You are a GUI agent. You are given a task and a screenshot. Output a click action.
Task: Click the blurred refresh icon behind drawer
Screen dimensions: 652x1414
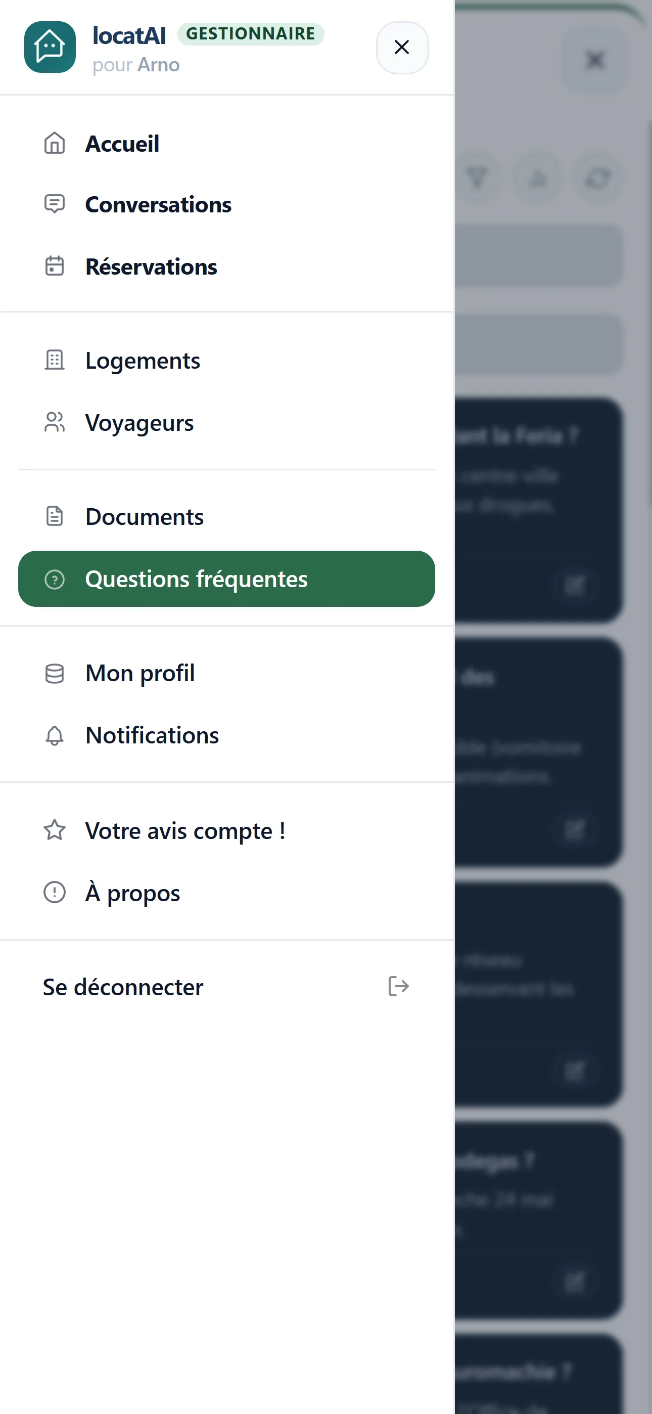tap(598, 178)
